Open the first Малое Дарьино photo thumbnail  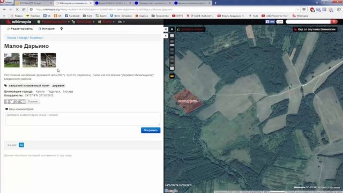(12, 60)
